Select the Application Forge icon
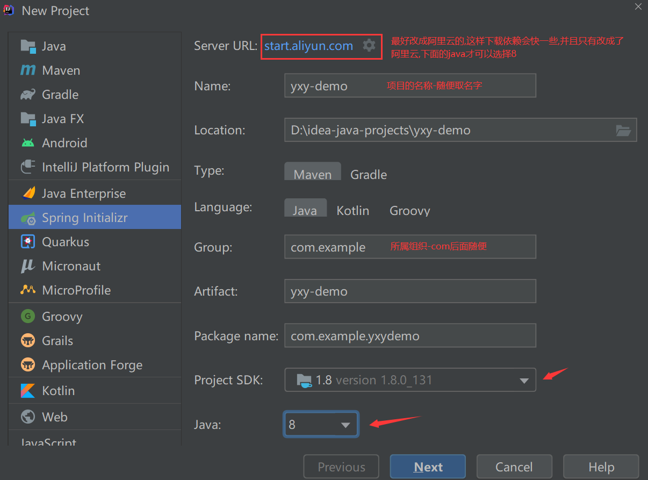This screenshot has width=648, height=480. click(27, 365)
